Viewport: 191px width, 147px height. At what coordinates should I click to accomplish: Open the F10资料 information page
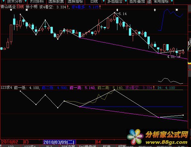[x=37, y=2]
